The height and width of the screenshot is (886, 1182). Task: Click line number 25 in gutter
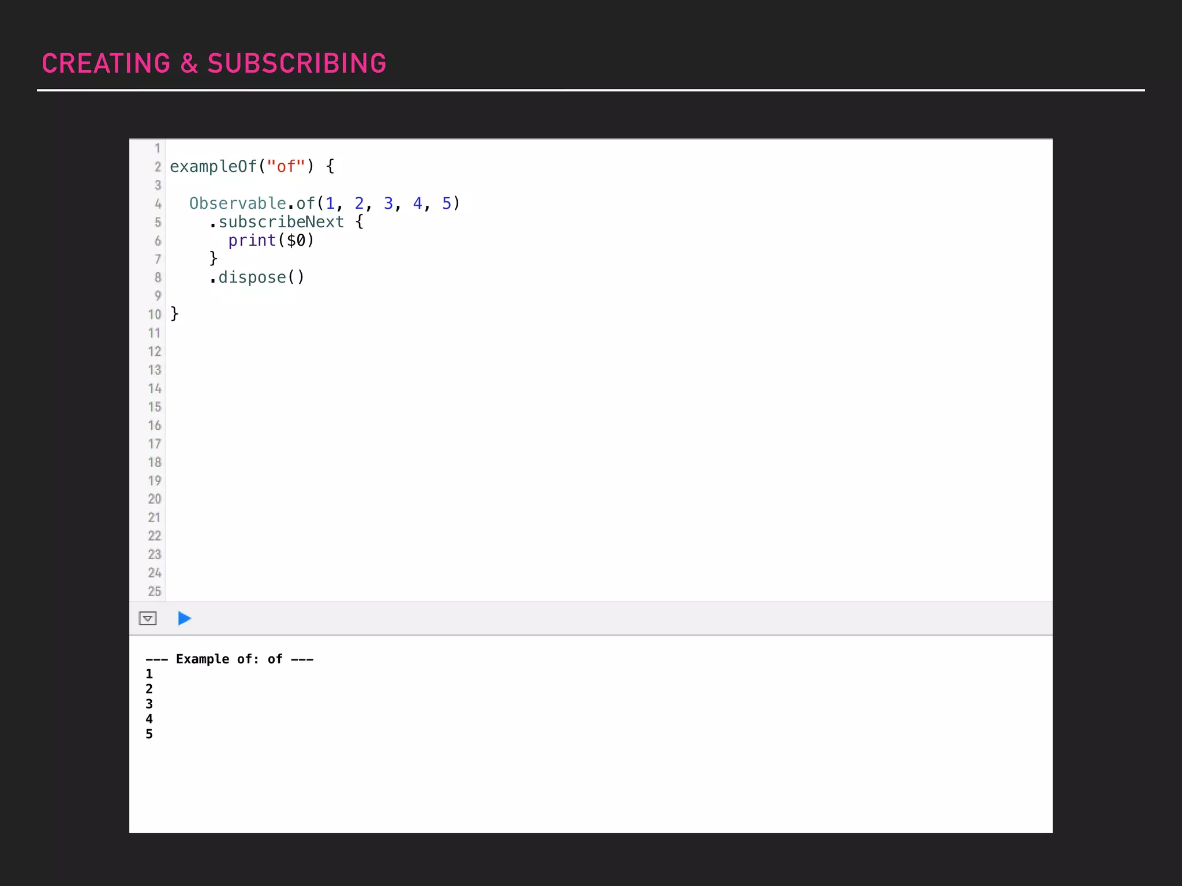(x=154, y=591)
